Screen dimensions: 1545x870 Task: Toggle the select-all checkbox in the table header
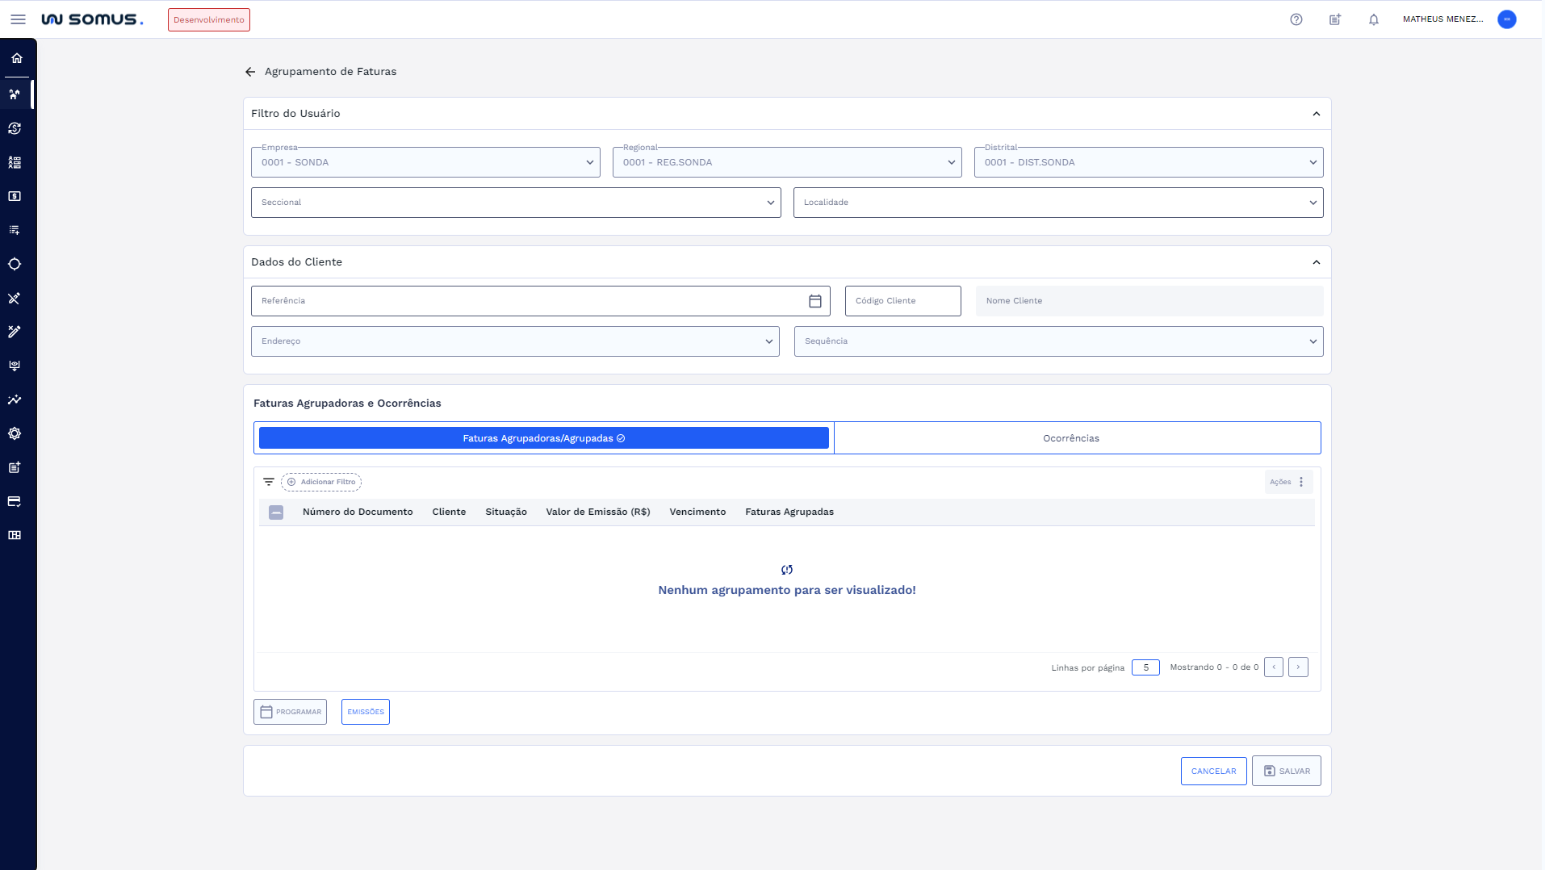(x=276, y=512)
